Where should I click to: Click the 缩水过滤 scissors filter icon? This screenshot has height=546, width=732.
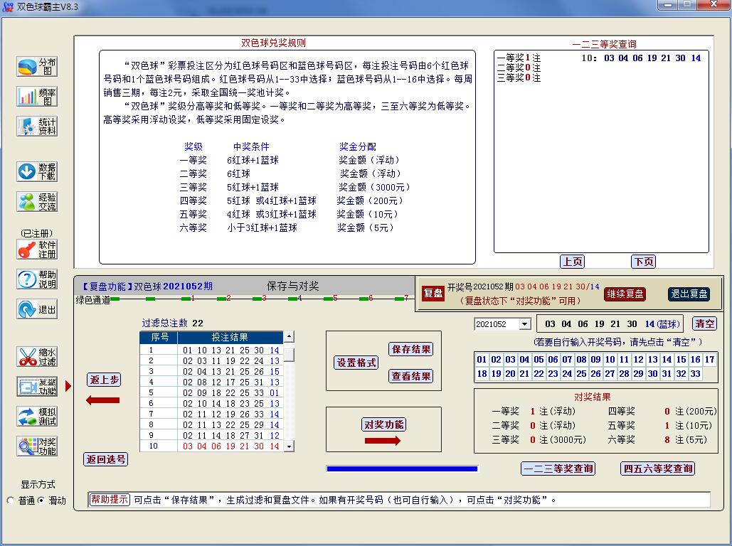tap(37, 356)
